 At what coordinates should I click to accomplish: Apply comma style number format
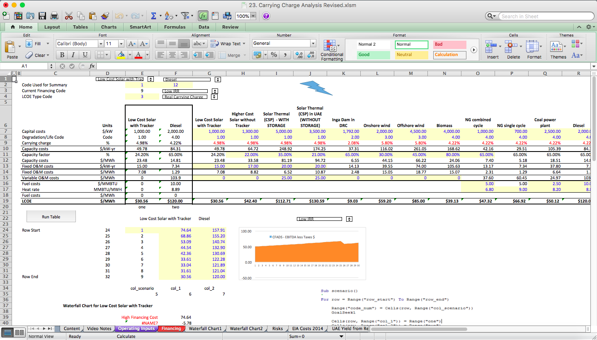(x=285, y=55)
